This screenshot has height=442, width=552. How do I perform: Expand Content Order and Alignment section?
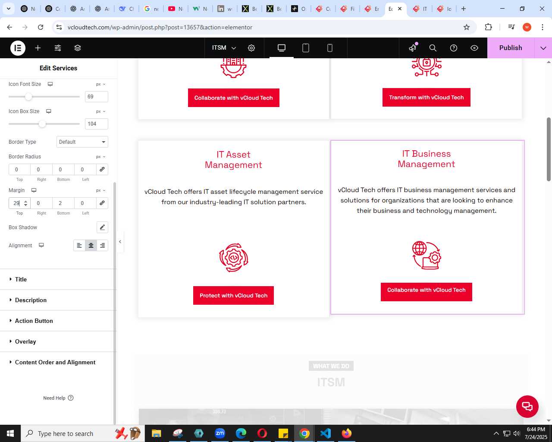coord(58,362)
